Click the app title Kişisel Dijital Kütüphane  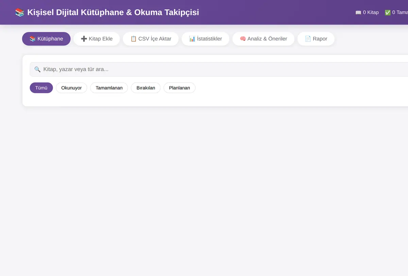[107, 12]
